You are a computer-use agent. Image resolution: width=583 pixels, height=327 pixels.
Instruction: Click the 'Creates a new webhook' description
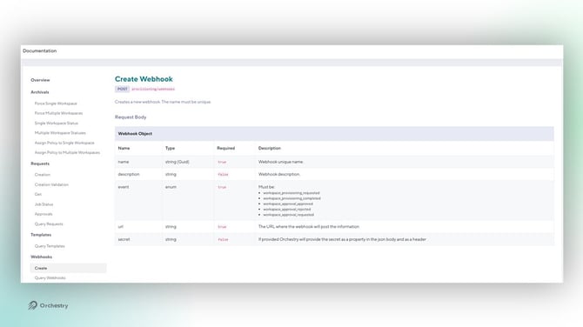(163, 102)
